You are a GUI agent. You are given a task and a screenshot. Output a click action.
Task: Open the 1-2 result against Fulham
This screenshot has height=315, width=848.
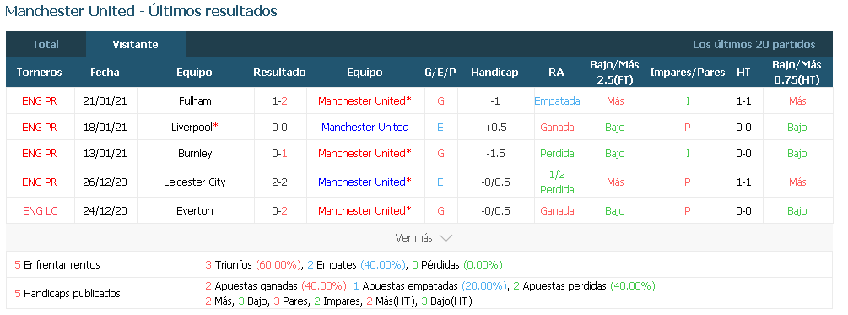[x=279, y=100]
